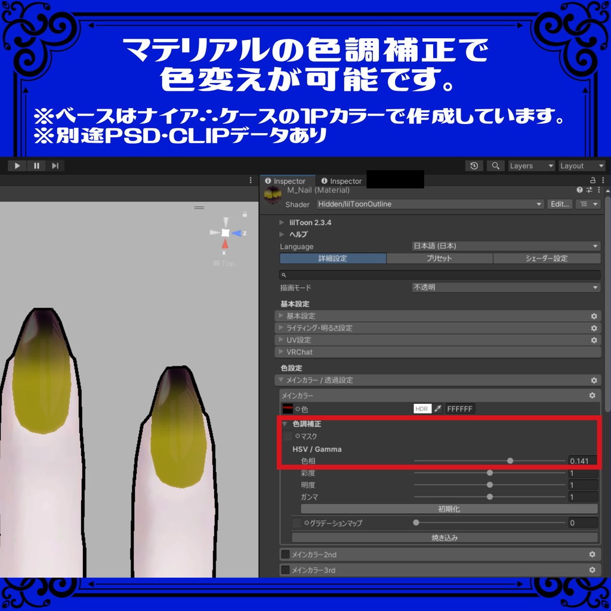Click the Play button in toolbar
The width and height of the screenshot is (611, 611).
(x=17, y=166)
